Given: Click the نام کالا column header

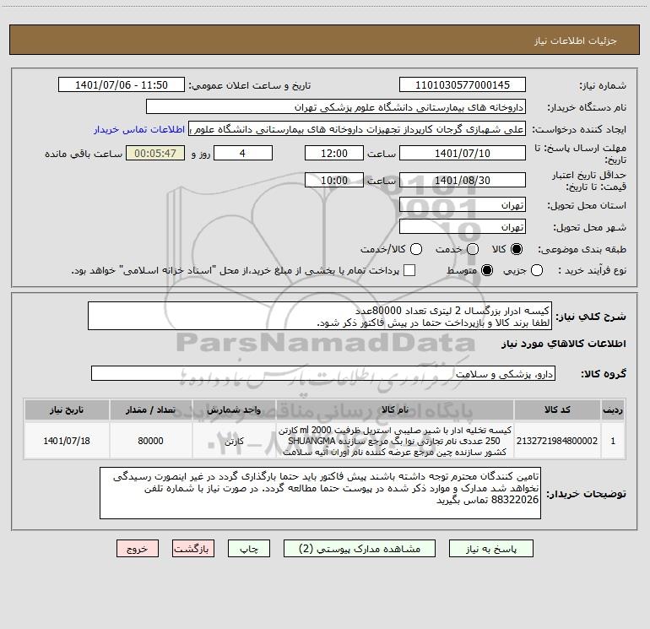Looking at the screenshot, I should pyautogui.click(x=395, y=409).
